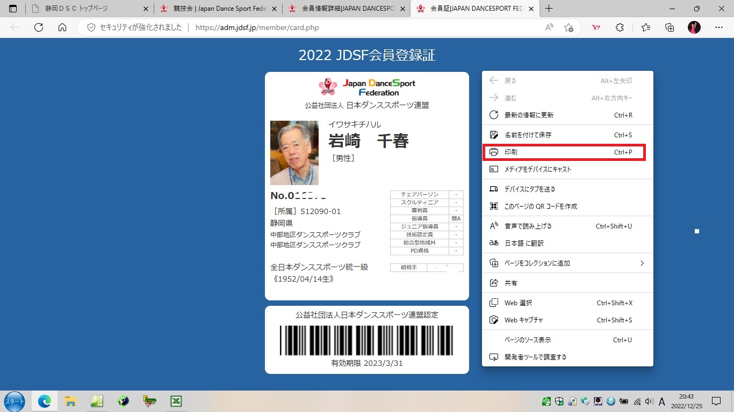Expand ページをコレクションに追加 submenu arrow
734x412 pixels.
(x=642, y=263)
